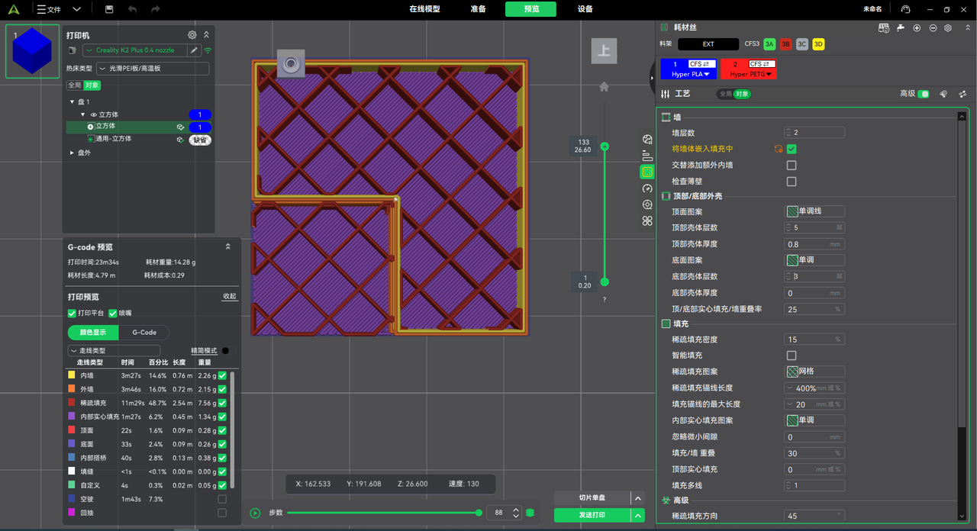Uncheck the 将墙体嵌入填充中 checkbox

click(792, 149)
